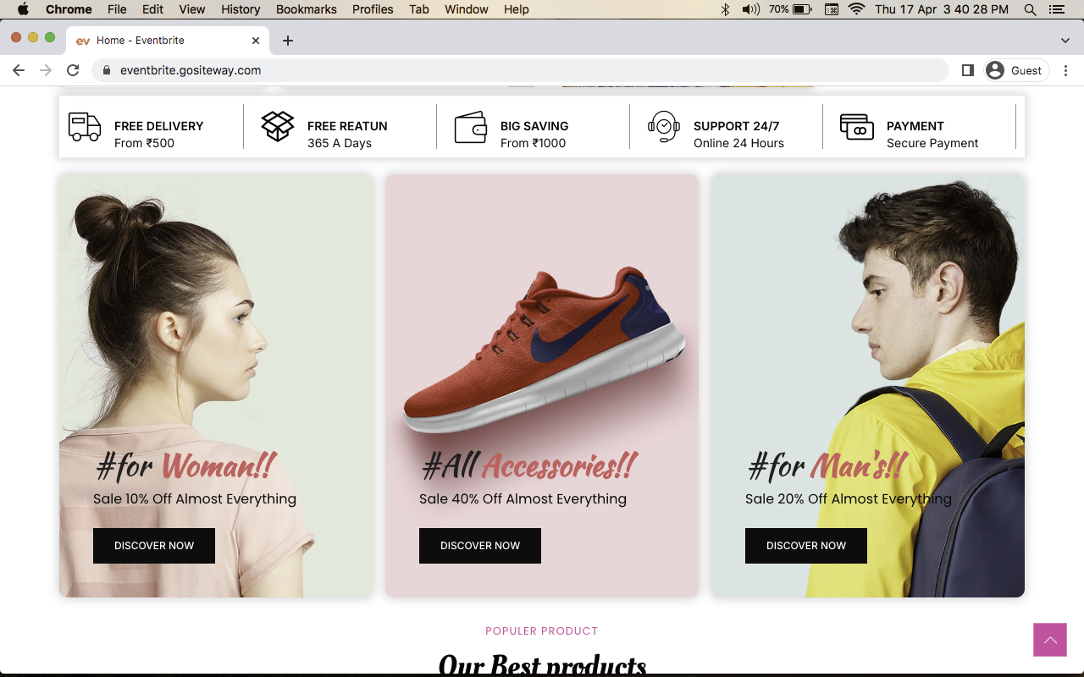Click the '#for Woman!!' title

[x=185, y=465]
